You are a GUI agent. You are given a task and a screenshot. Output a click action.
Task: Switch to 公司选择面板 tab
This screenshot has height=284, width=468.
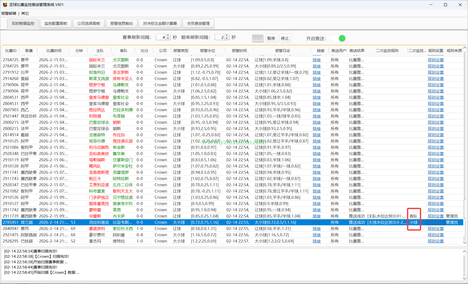tap(89, 23)
